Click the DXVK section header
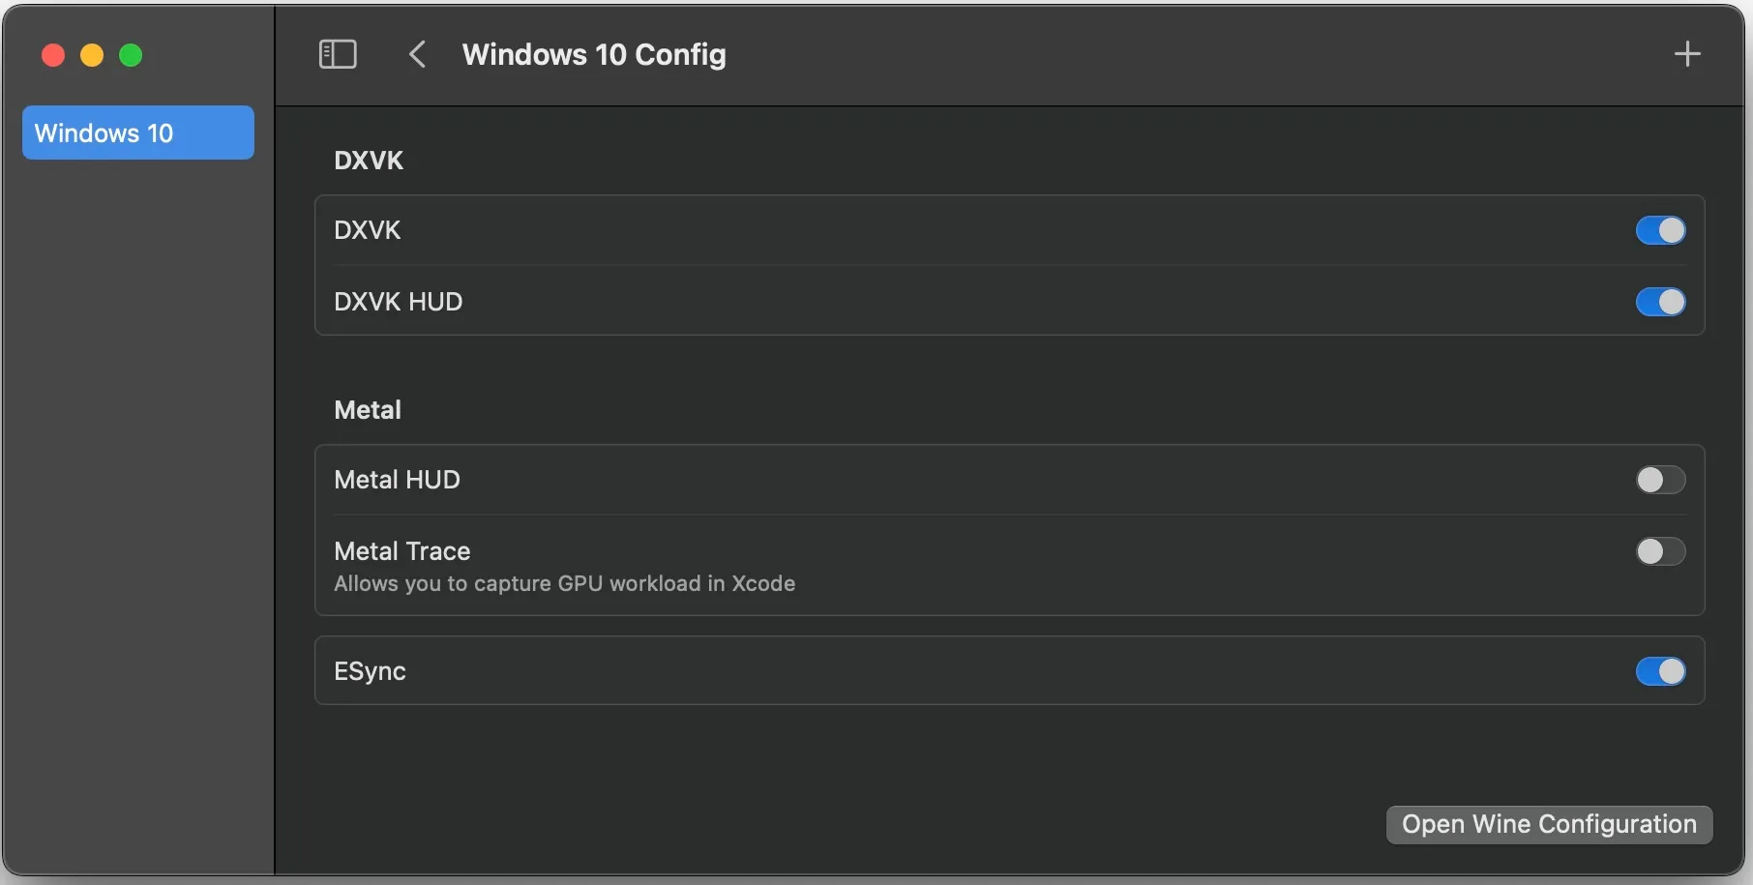 click(x=369, y=160)
